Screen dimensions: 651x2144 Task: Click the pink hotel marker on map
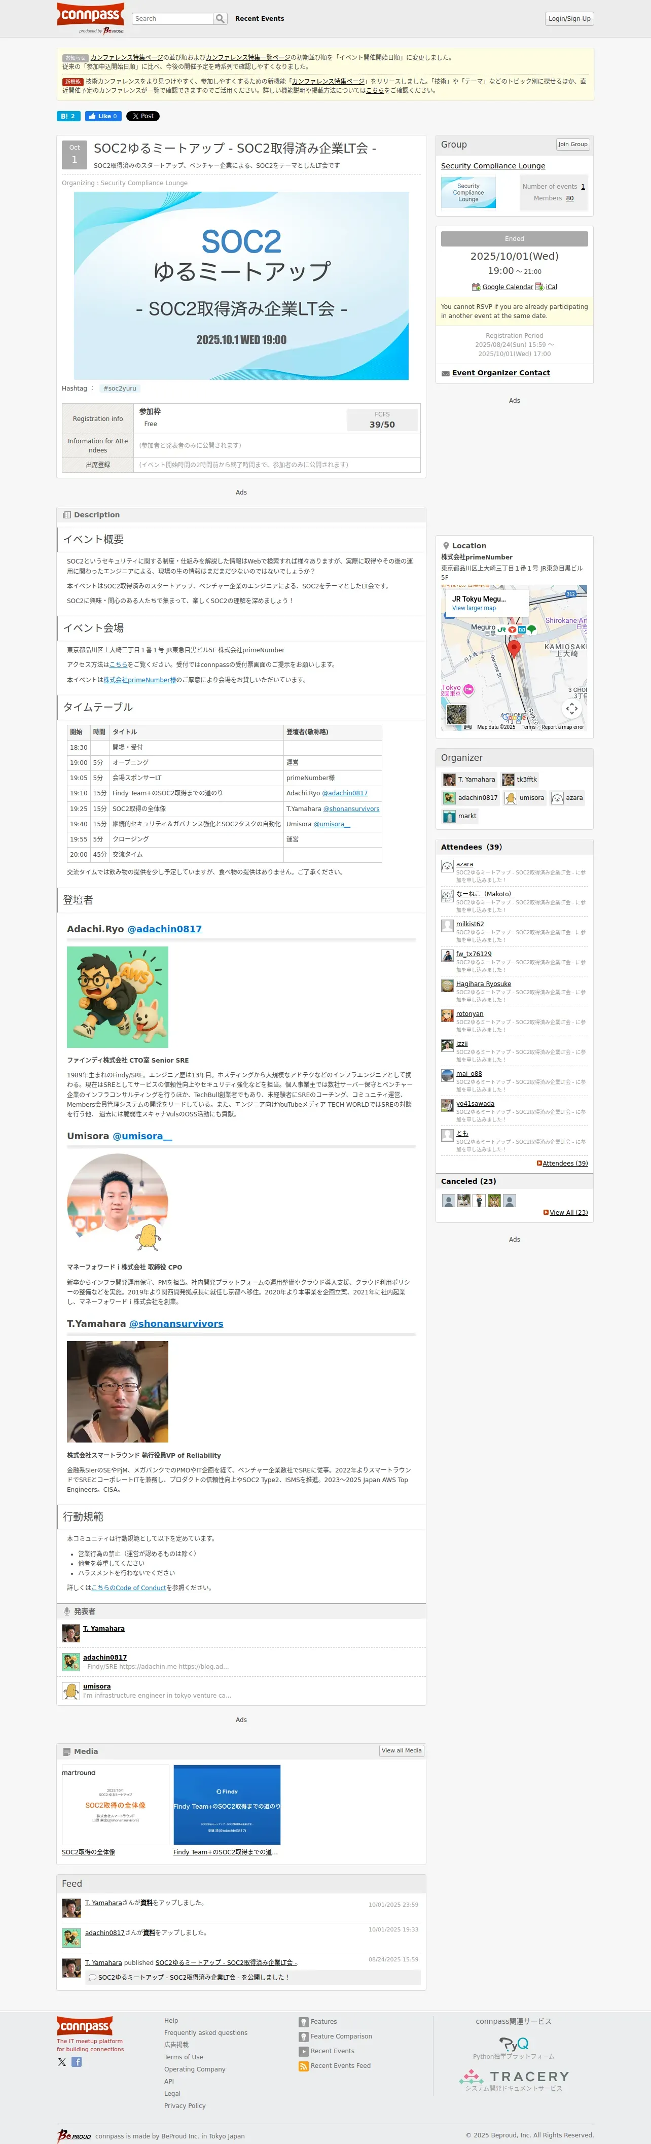[x=468, y=689]
